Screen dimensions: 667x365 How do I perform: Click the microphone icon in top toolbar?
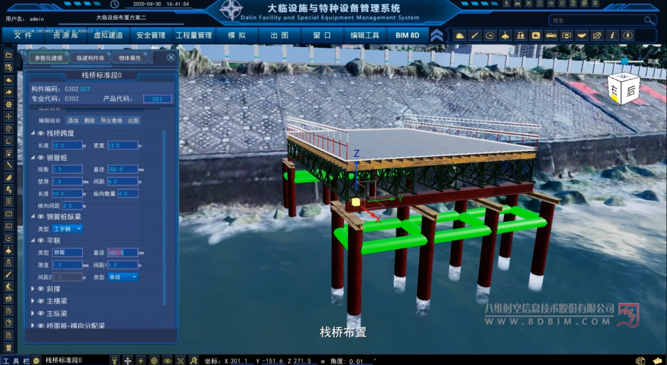point(628,35)
